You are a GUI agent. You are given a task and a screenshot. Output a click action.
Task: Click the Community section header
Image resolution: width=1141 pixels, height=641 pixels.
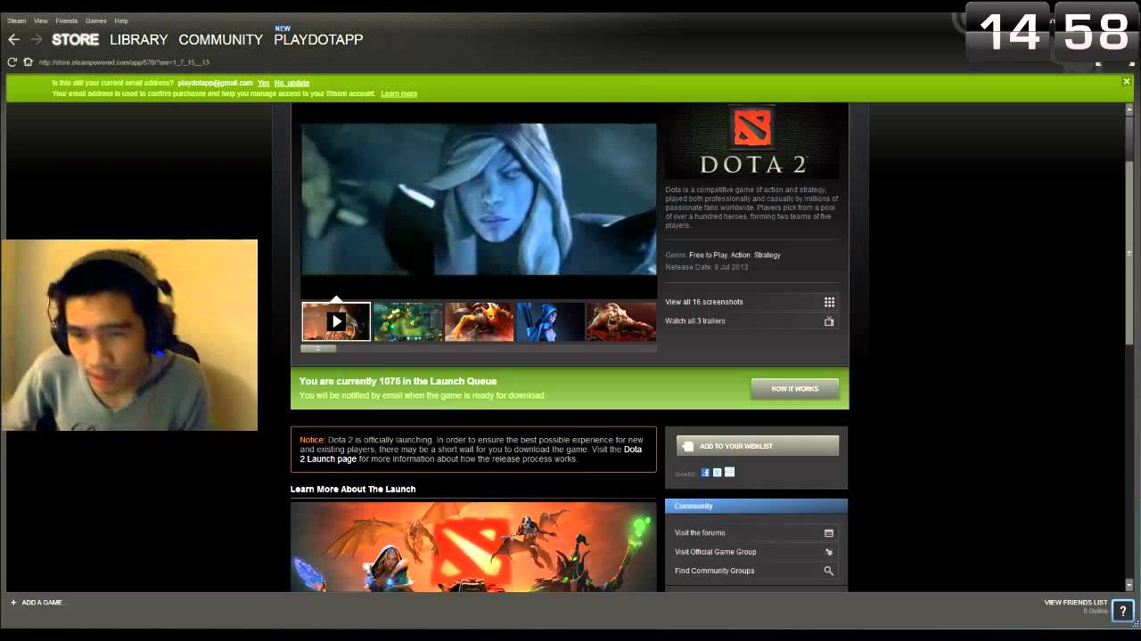tap(756, 506)
